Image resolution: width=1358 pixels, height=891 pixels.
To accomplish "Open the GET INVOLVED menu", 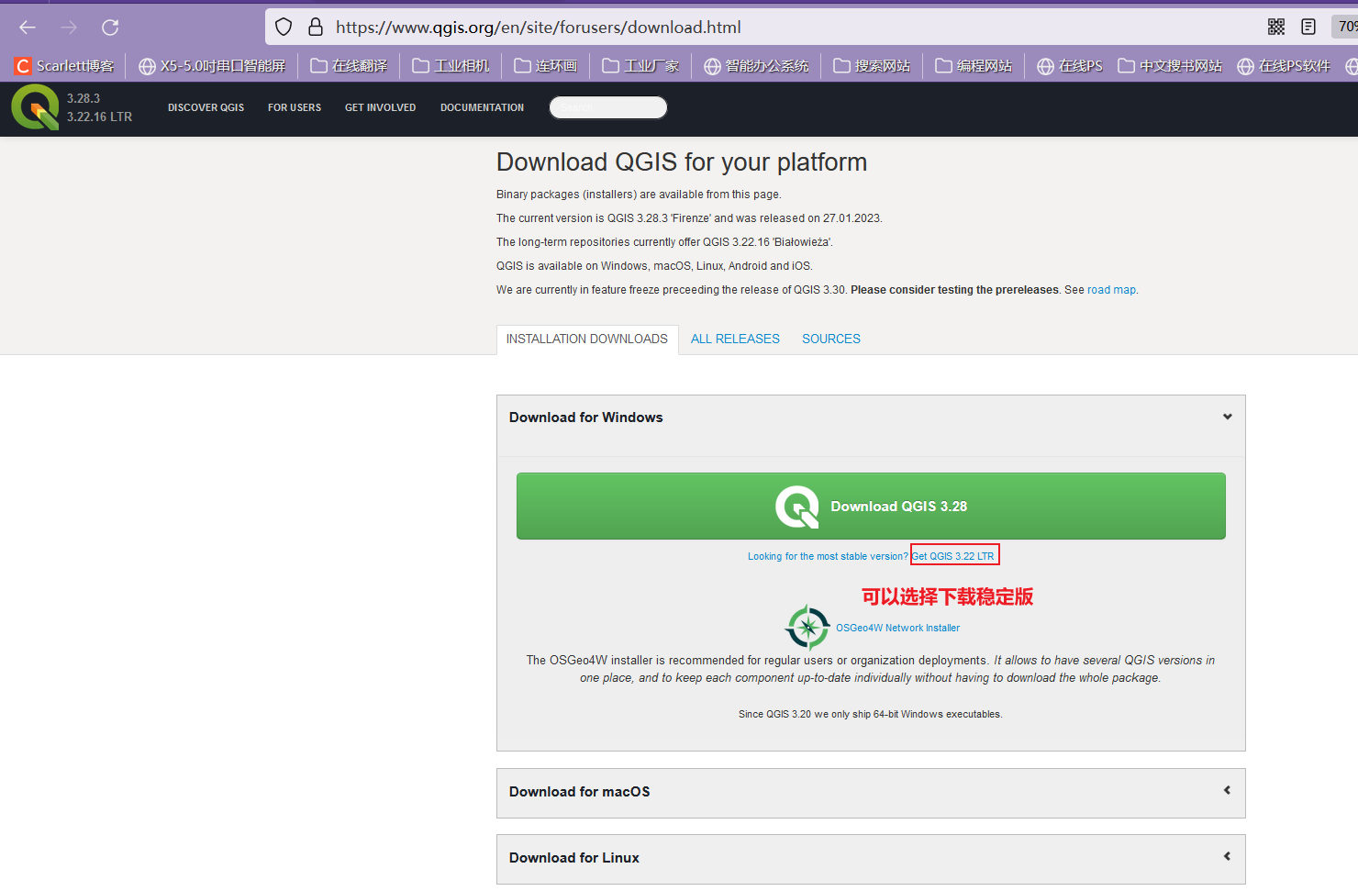I will click(x=381, y=107).
